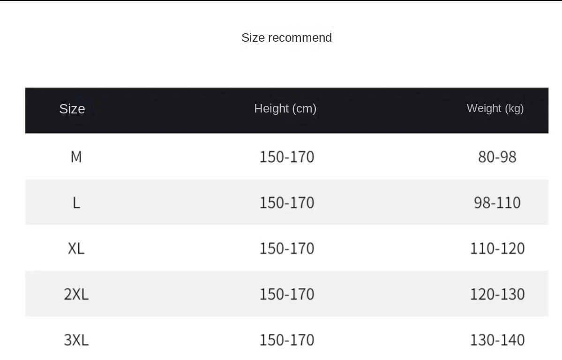Click the Size column header
The image size is (562, 360).
click(x=72, y=109)
